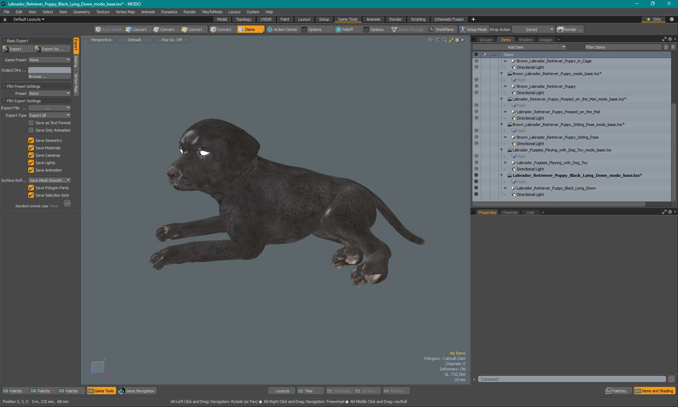The height and width of the screenshot is (407, 678).
Task: Toggle Save Animation checkbox
Action: point(31,170)
